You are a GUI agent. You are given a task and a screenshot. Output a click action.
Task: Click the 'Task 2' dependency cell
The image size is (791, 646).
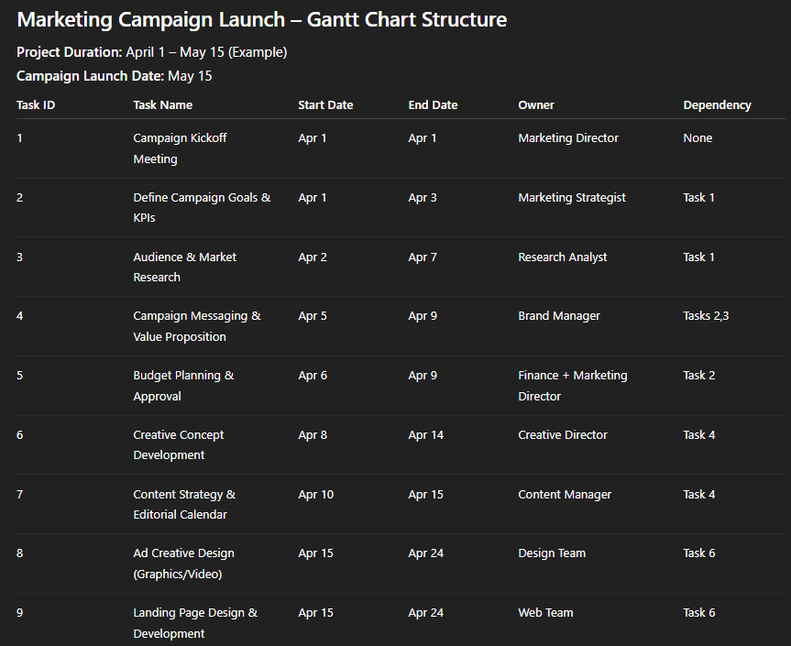tap(698, 376)
